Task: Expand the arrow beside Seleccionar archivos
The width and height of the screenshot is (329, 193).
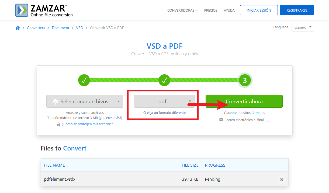Action: 119,101
